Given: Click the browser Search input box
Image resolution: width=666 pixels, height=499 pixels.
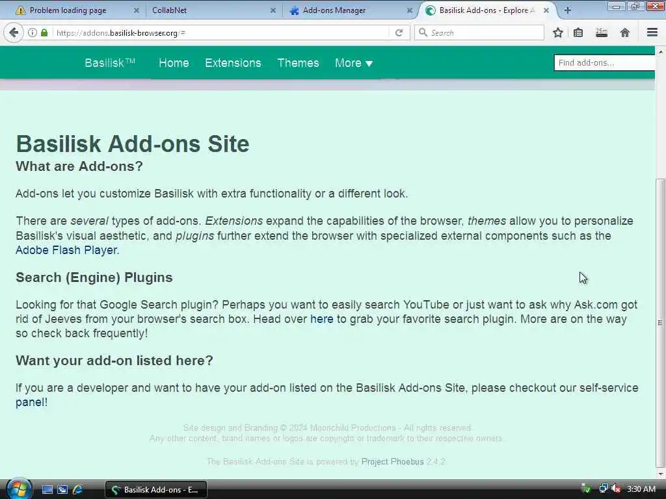Looking at the screenshot, I should pos(479,32).
